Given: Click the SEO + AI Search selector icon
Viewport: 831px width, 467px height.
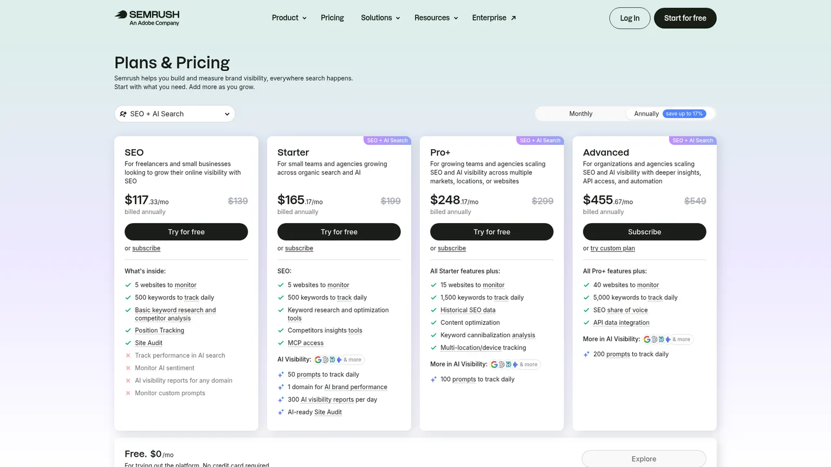Looking at the screenshot, I should 123,114.
